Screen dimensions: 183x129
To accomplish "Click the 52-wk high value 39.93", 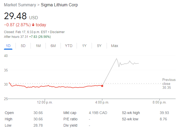I will [x=164, y=113].
